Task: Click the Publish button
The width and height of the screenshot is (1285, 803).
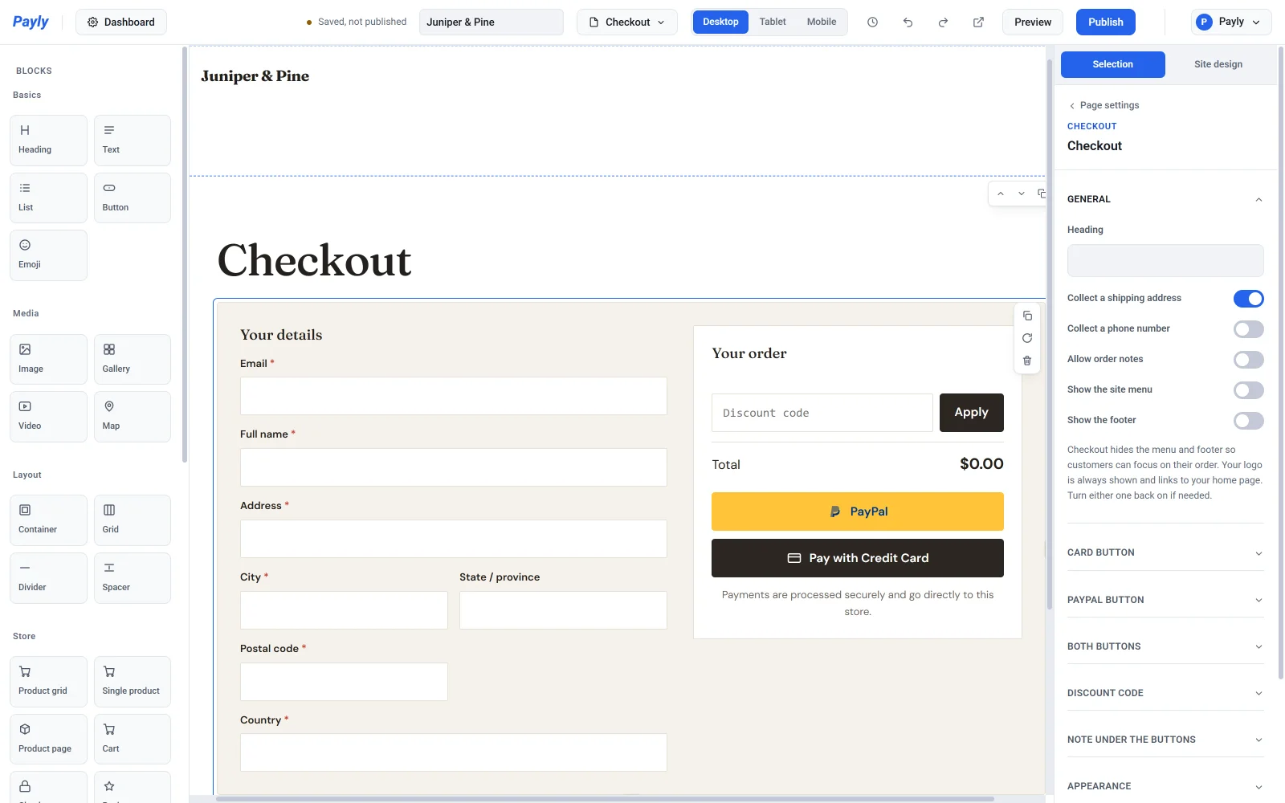Action: [x=1106, y=22]
